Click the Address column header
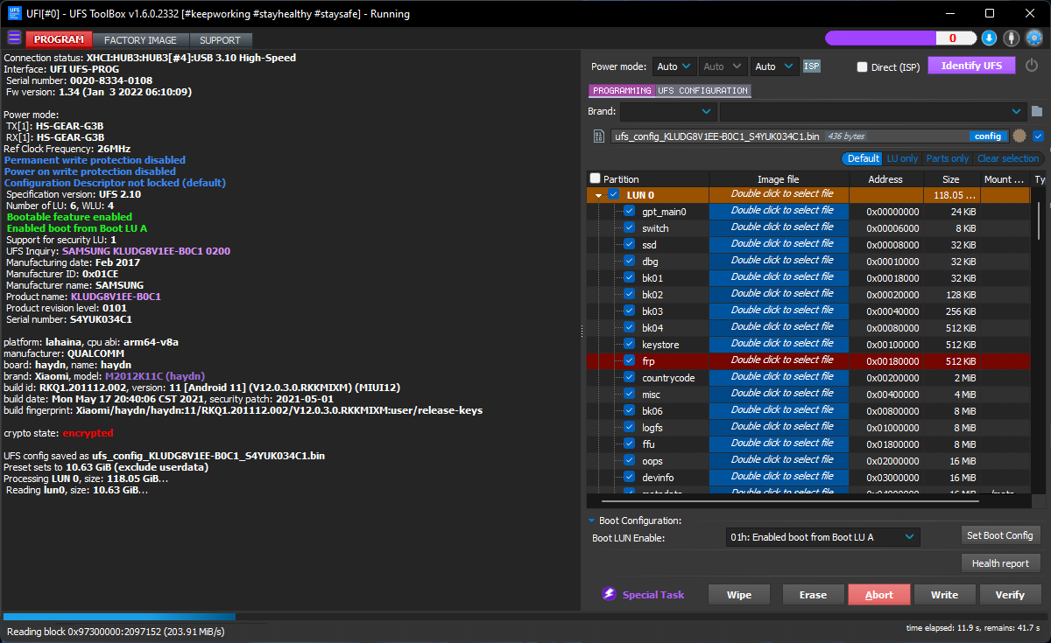Screen dimensions: 1051x643 pos(885,178)
